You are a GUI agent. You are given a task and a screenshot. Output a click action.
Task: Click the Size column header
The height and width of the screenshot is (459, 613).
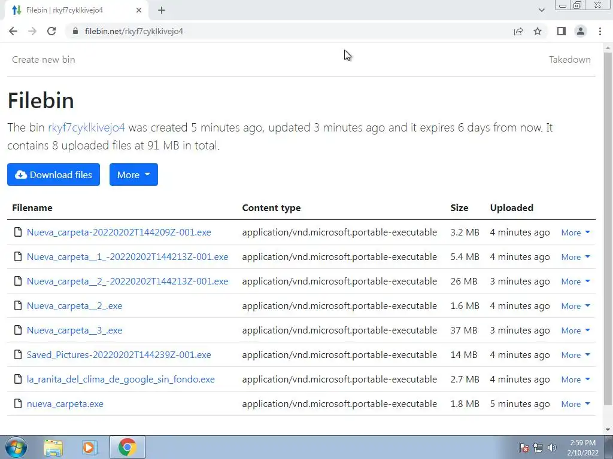click(x=459, y=207)
